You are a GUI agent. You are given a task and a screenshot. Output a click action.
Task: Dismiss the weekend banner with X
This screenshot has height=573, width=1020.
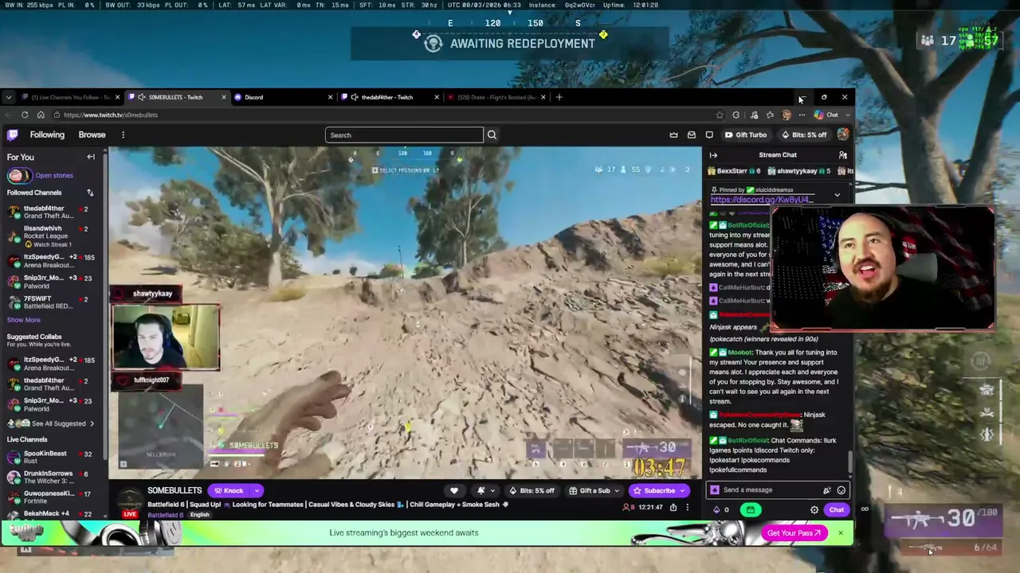840,533
